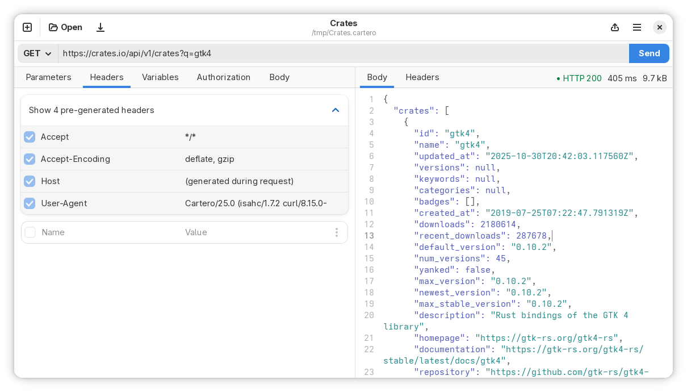The height and width of the screenshot is (392, 687).
Task: Open the kebab menu beside the Value field
Action: click(x=337, y=232)
